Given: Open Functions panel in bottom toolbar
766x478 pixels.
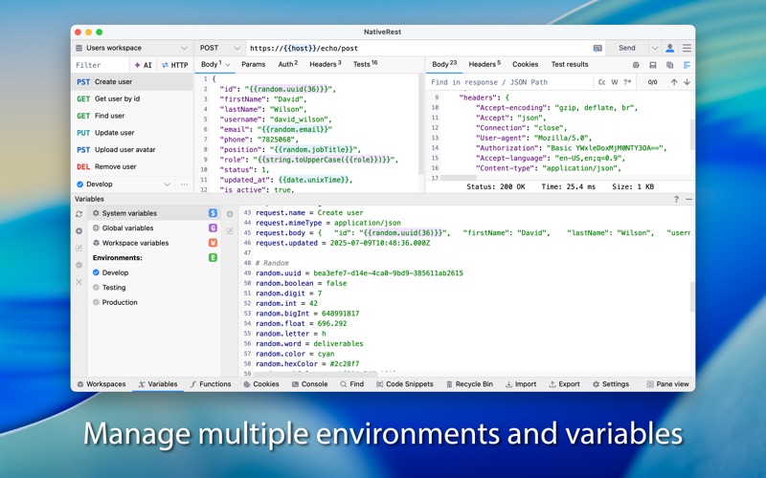Looking at the screenshot, I should point(211,384).
